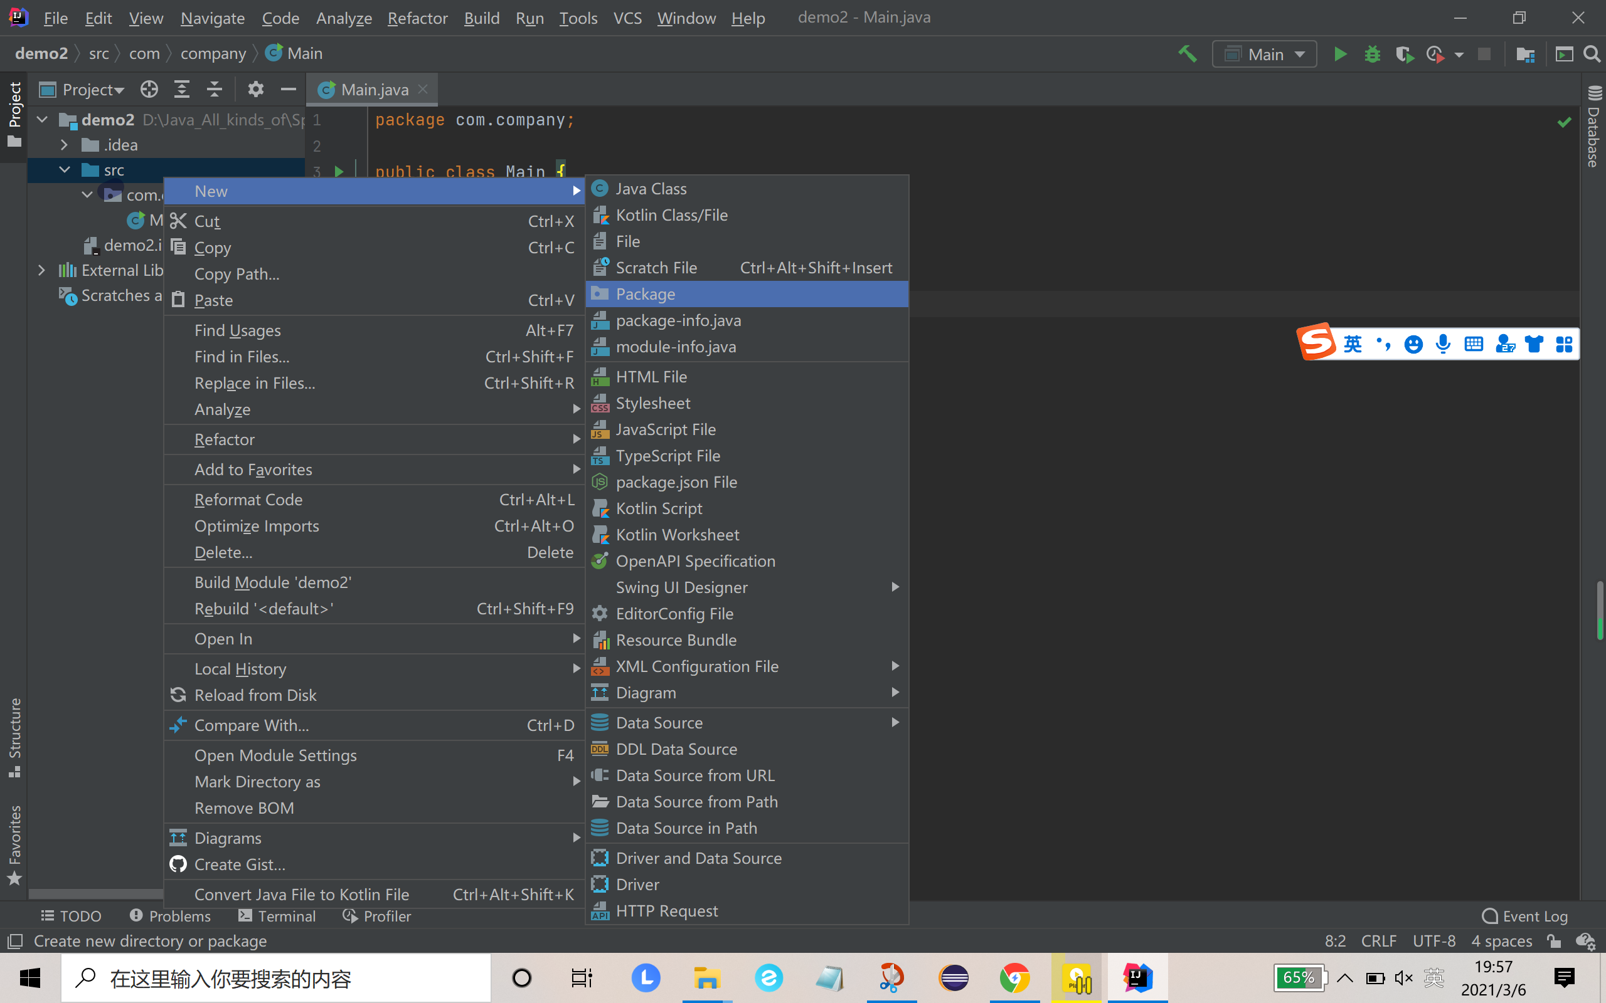Click the green Run button
Image resolution: width=1606 pixels, height=1003 pixels.
(1340, 55)
